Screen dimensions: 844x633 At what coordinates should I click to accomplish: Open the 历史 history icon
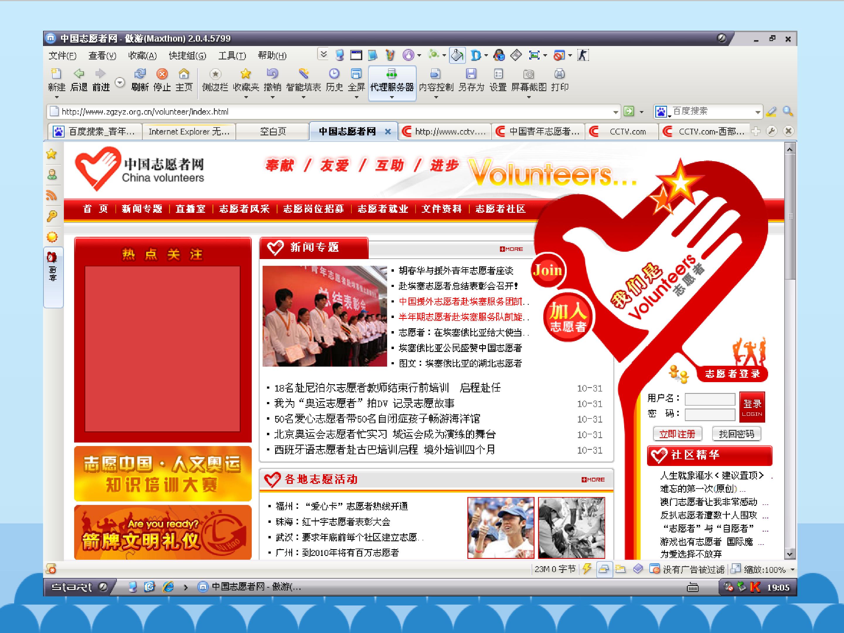tap(334, 74)
